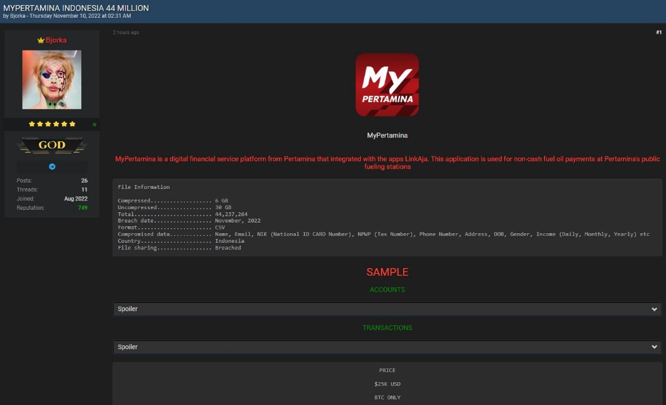Click the ACCOUNTS spoiler chevron arrow

[654, 309]
